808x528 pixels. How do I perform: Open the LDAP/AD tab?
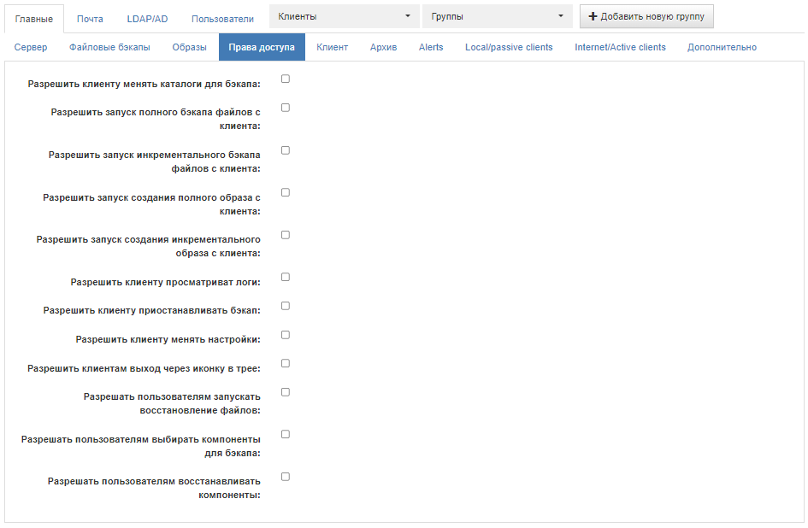point(147,19)
